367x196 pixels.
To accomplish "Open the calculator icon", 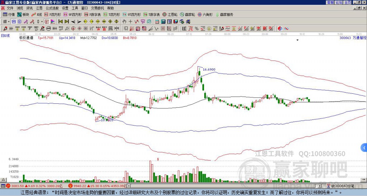I will [x=163, y=22].
